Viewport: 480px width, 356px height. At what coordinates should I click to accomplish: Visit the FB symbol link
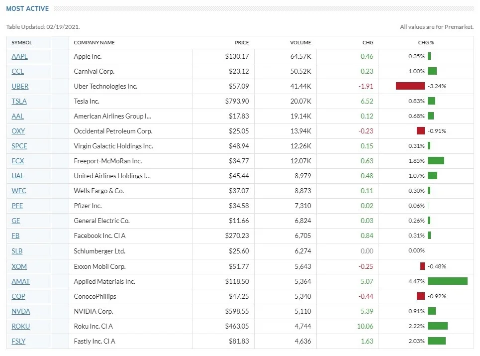15,236
